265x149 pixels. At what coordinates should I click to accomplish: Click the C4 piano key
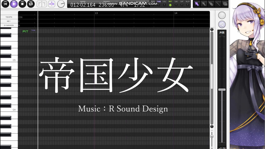(x=9, y=110)
